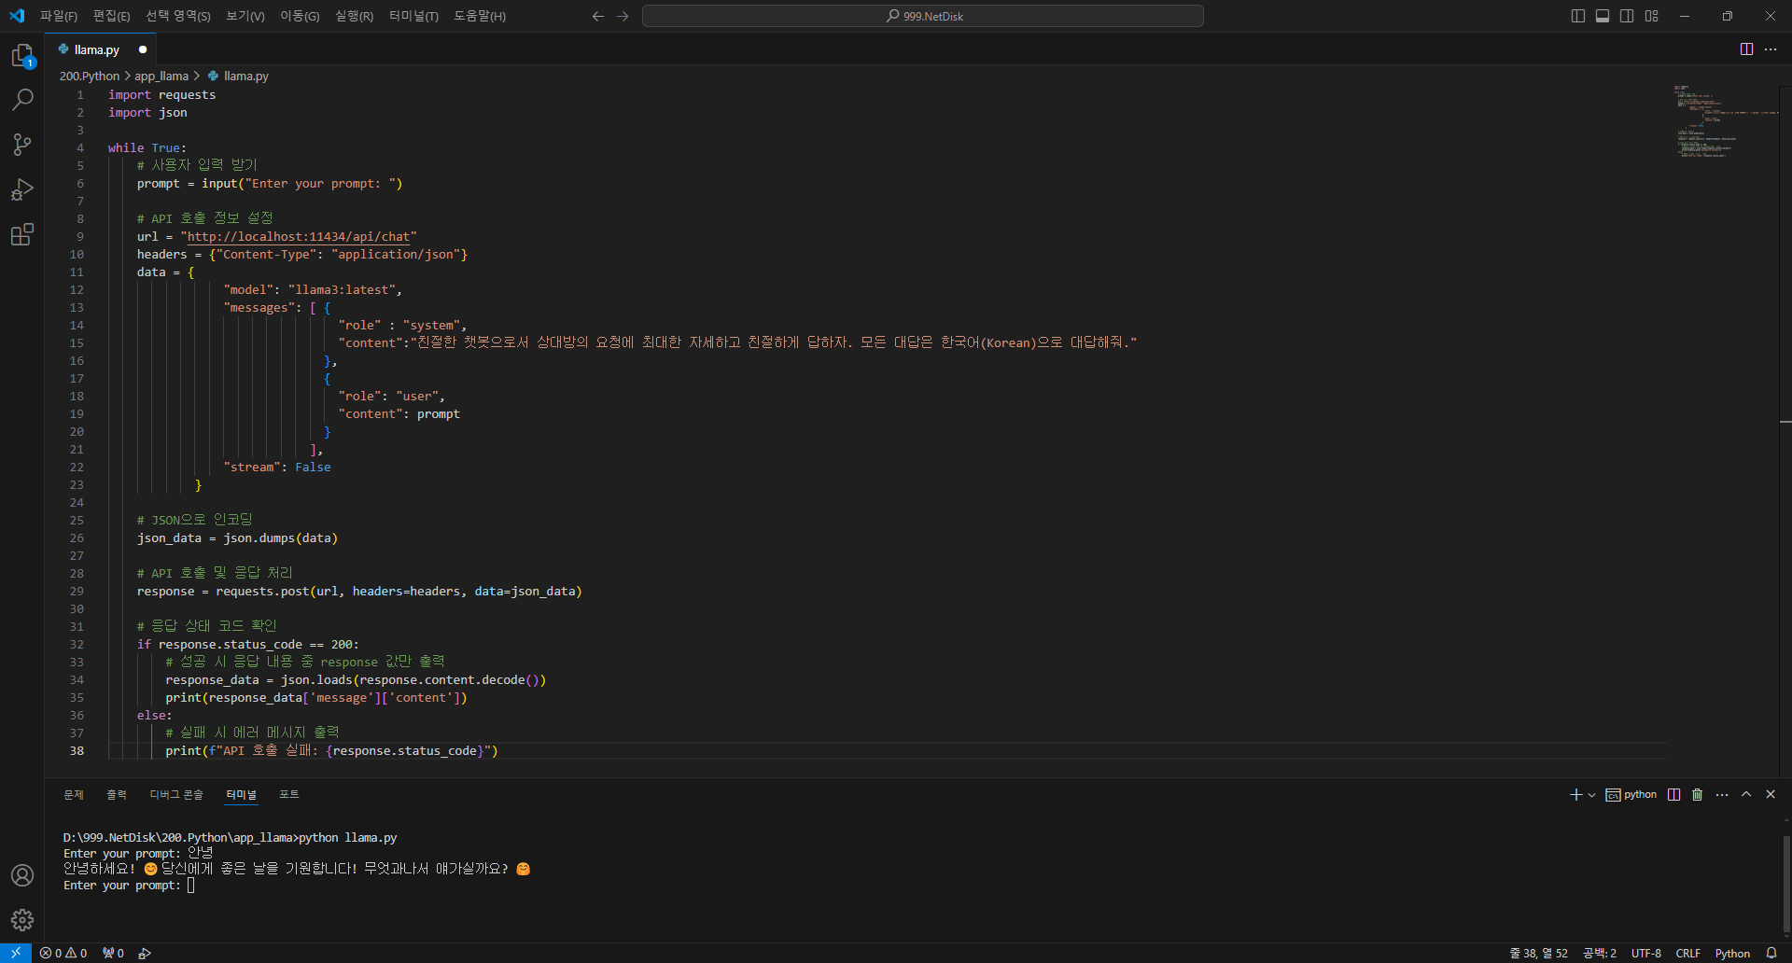Open errors and warnings status item
This screenshot has width=1792, height=963.
(63, 953)
